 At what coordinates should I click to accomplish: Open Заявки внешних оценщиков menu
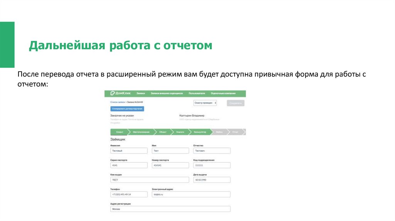(167, 94)
